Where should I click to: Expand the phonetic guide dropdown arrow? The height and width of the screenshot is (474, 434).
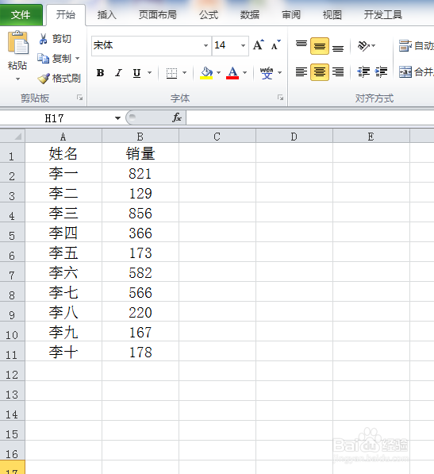click(x=279, y=73)
